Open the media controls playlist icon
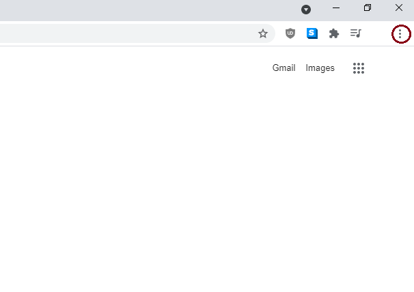 point(356,33)
